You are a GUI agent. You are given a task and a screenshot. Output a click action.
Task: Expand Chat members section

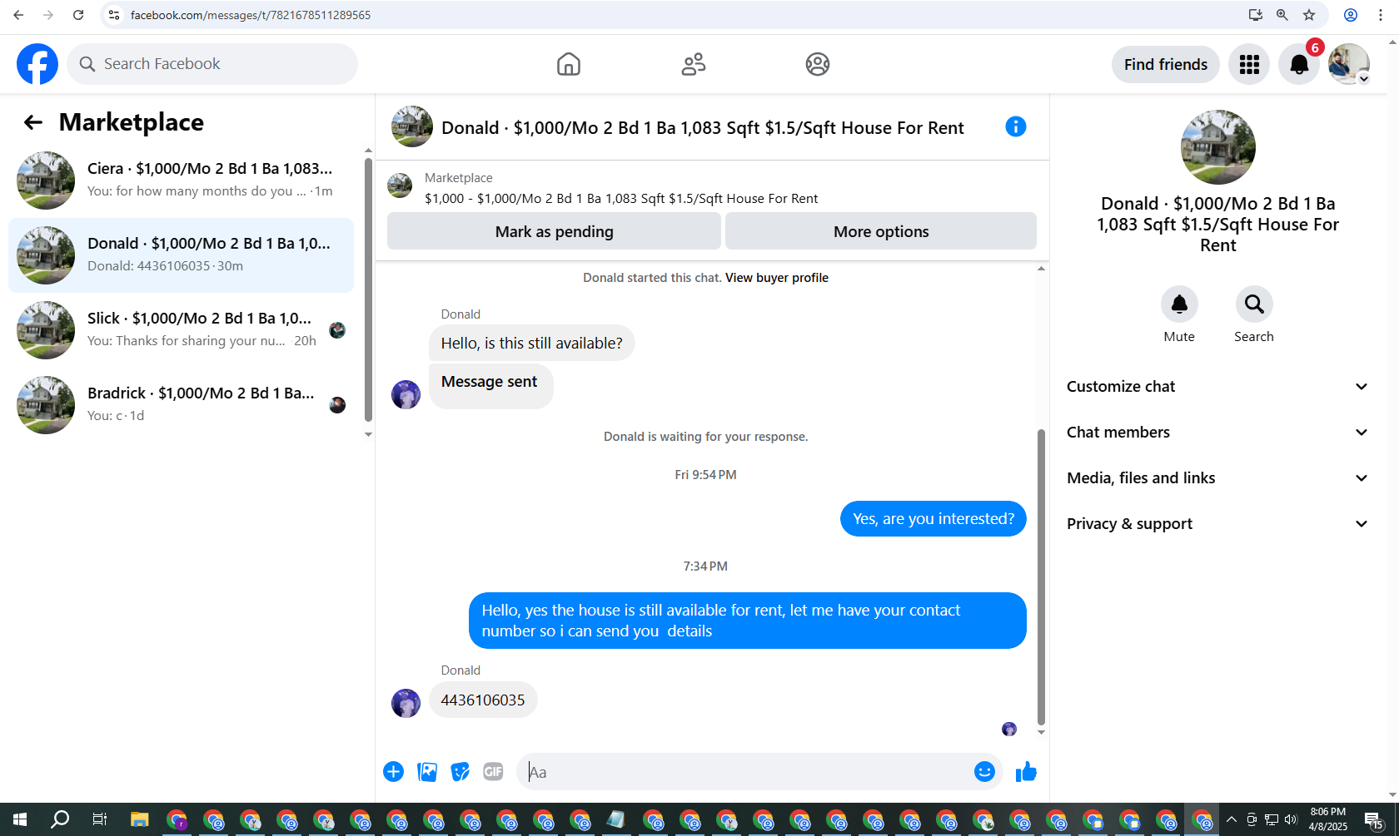coord(1217,433)
